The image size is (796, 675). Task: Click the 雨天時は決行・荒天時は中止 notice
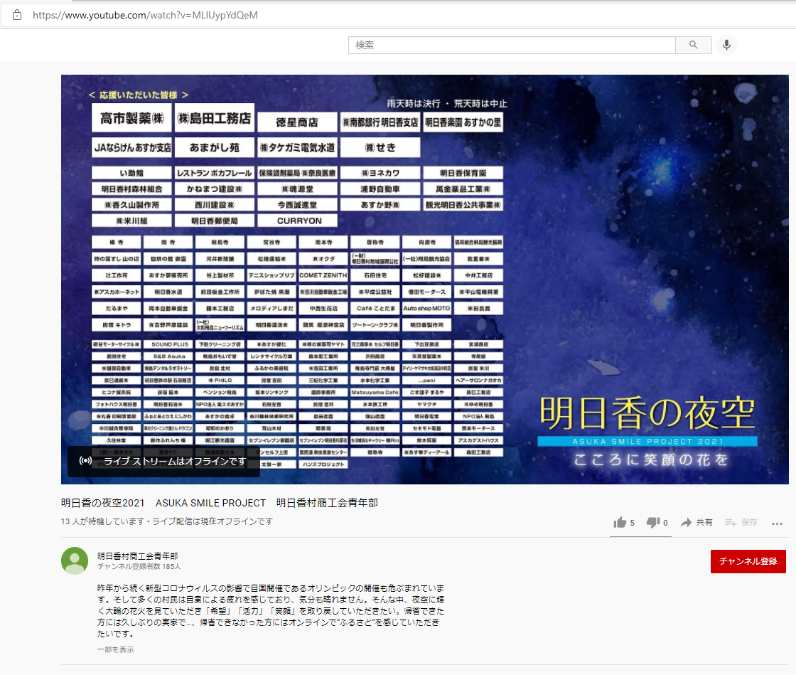[x=447, y=103]
